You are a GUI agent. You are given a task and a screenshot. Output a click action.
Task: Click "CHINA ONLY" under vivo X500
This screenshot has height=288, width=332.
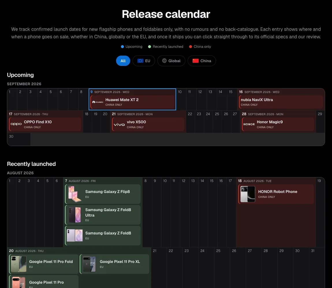click(135, 127)
